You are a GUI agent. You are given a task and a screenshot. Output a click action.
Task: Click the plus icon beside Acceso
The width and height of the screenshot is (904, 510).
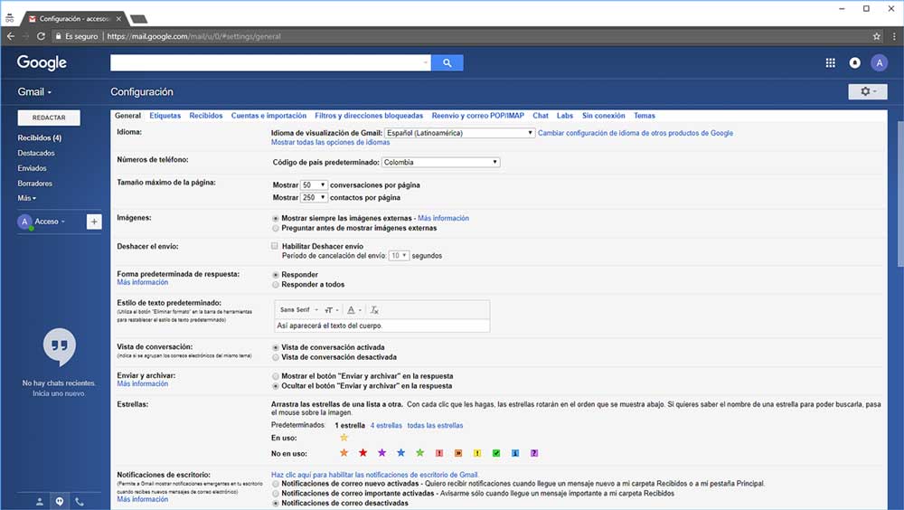[x=94, y=222]
